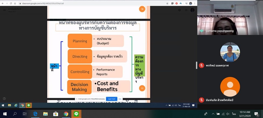The image size is (263, 118).
Task: Expand the hidden system tray icons chevron
Action: click(213, 114)
